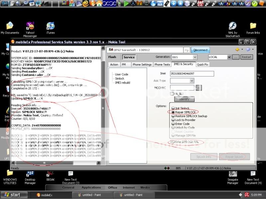The width and height of the screenshot is (266, 199).
Task: Click the rescan connection arrows button
Action: pyautogui.click(x=187, y=50)
